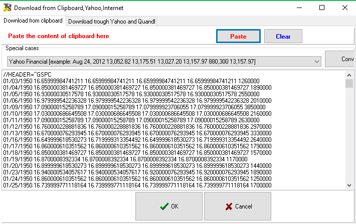Image resolution: width=356 pixels, height=224 pixels.
Task: Maximize the download dialog window
Action: tap(322, 8)
